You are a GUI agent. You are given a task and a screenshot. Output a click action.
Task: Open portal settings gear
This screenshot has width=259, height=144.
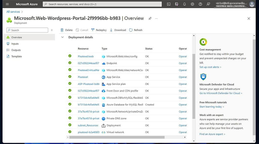[x=192, y=4]
